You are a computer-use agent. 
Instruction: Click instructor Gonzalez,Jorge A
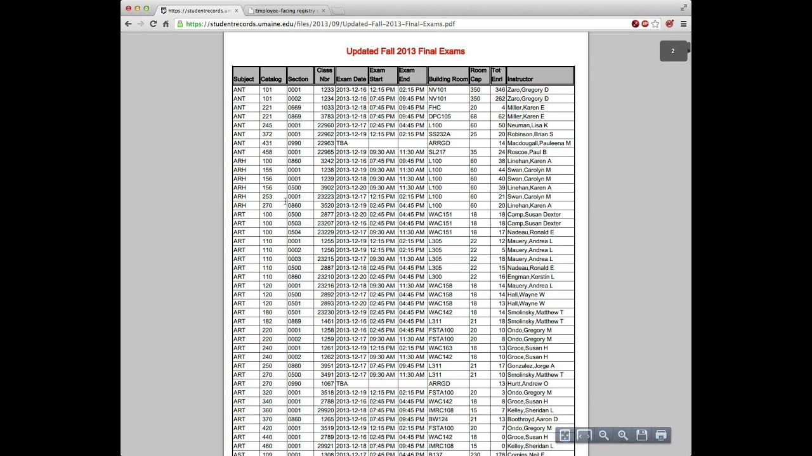[x=530, y=365]
